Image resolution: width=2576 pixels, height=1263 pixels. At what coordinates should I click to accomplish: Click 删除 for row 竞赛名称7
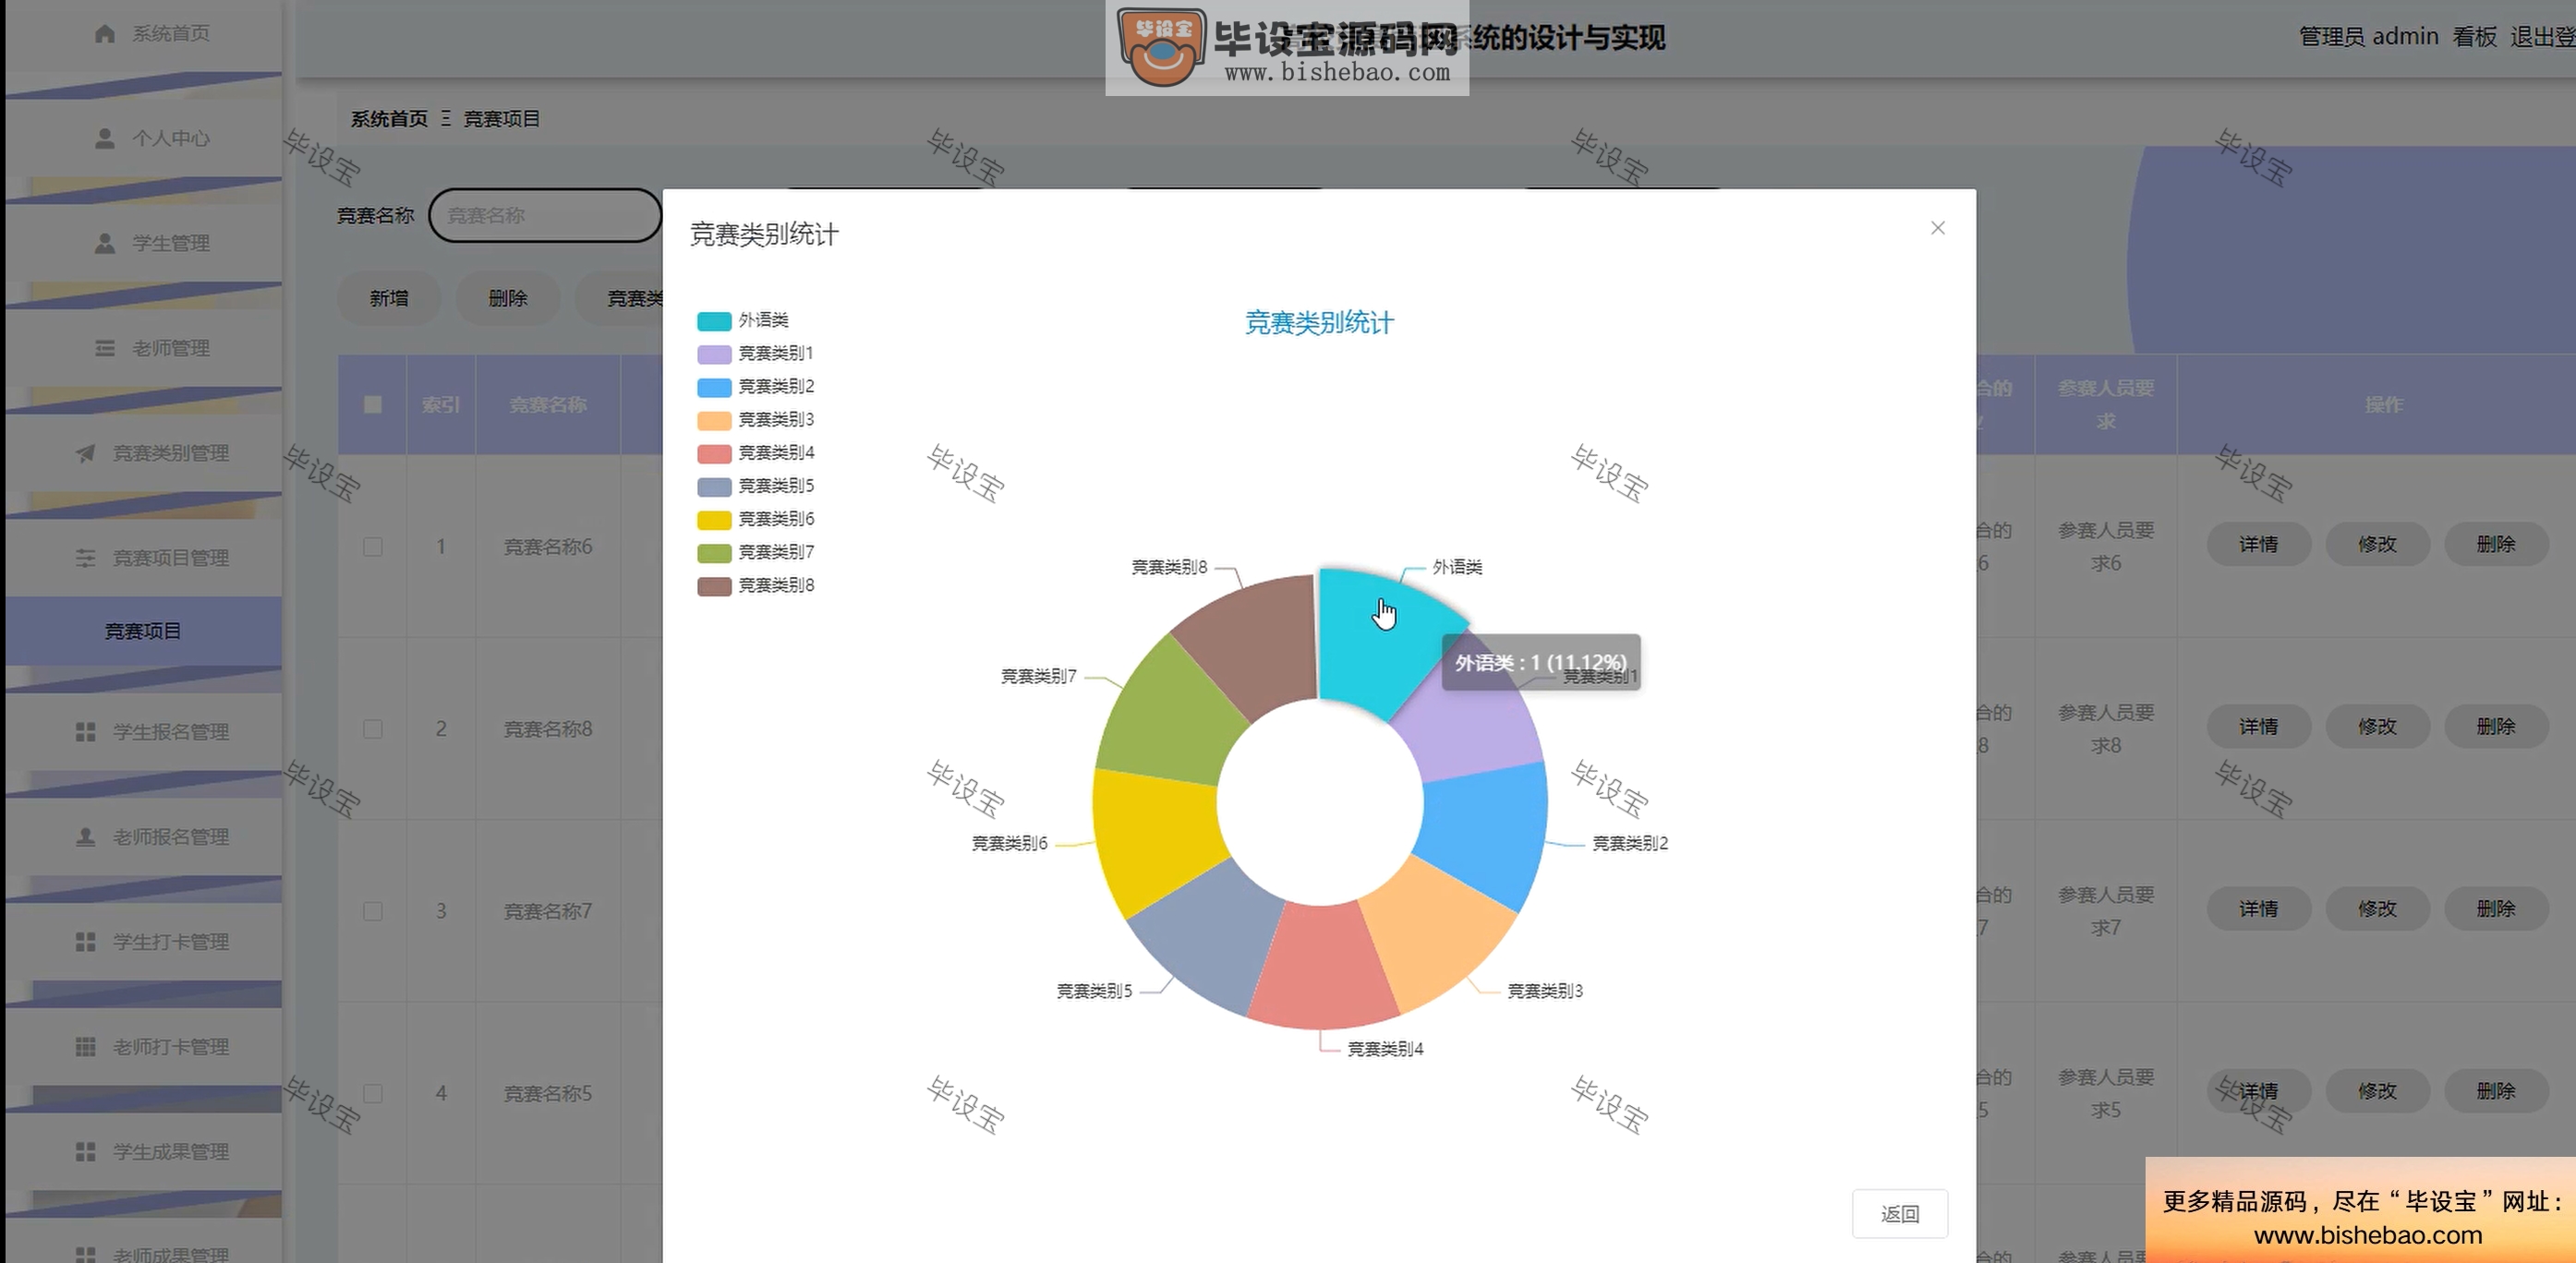tap(2496, 909)
